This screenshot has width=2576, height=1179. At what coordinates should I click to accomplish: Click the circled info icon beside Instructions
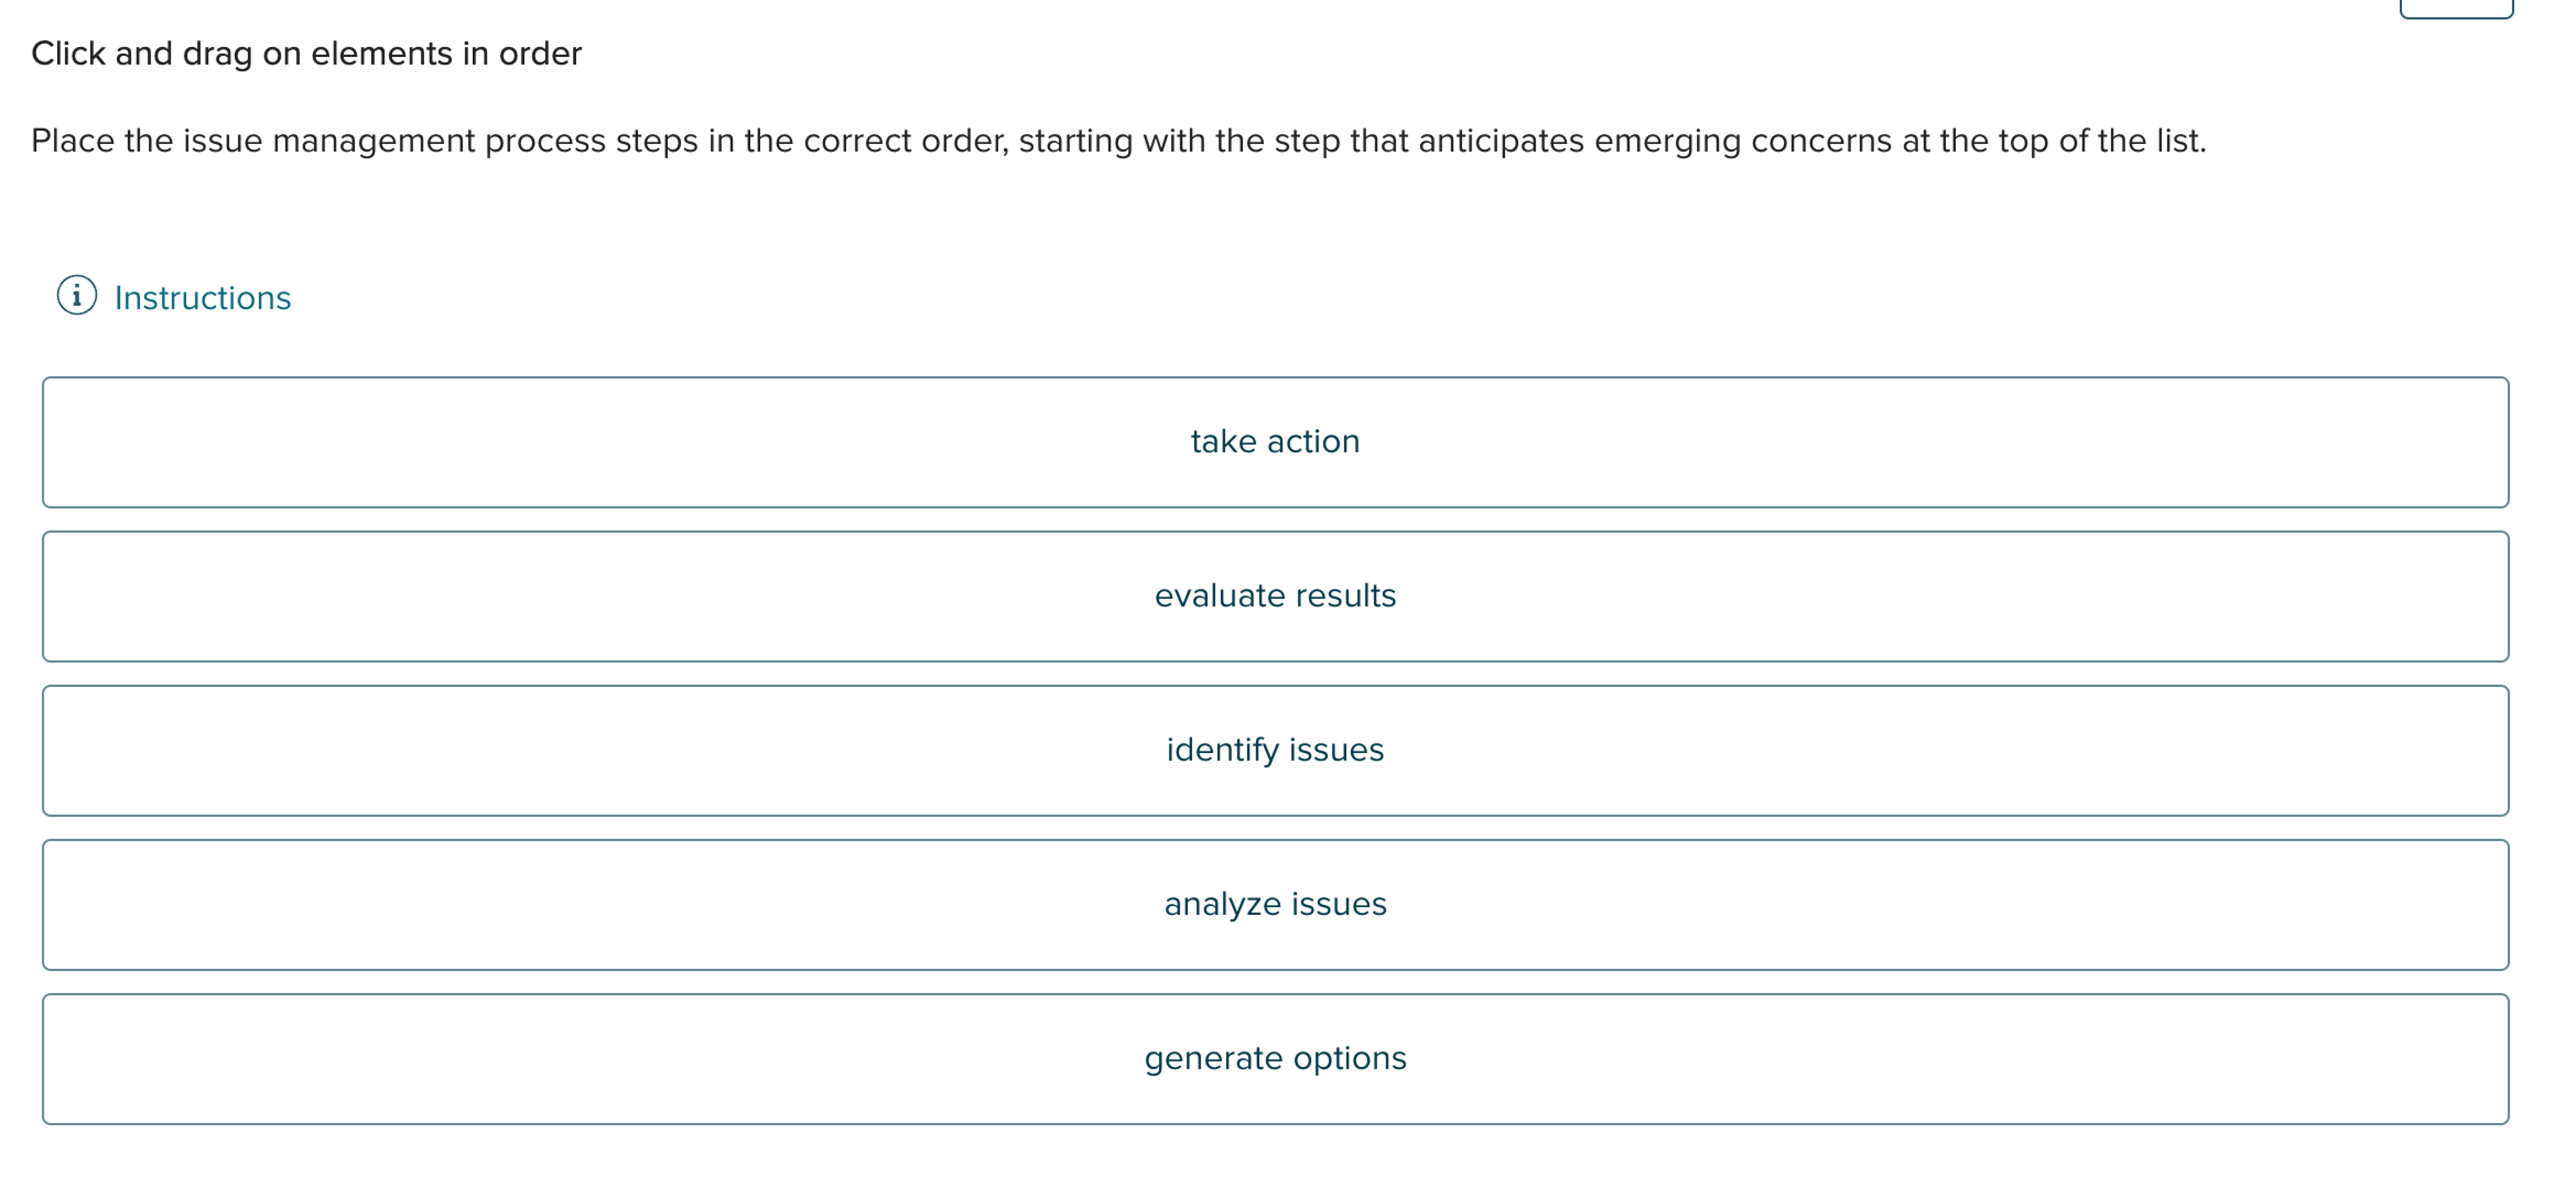coord(78,295)
